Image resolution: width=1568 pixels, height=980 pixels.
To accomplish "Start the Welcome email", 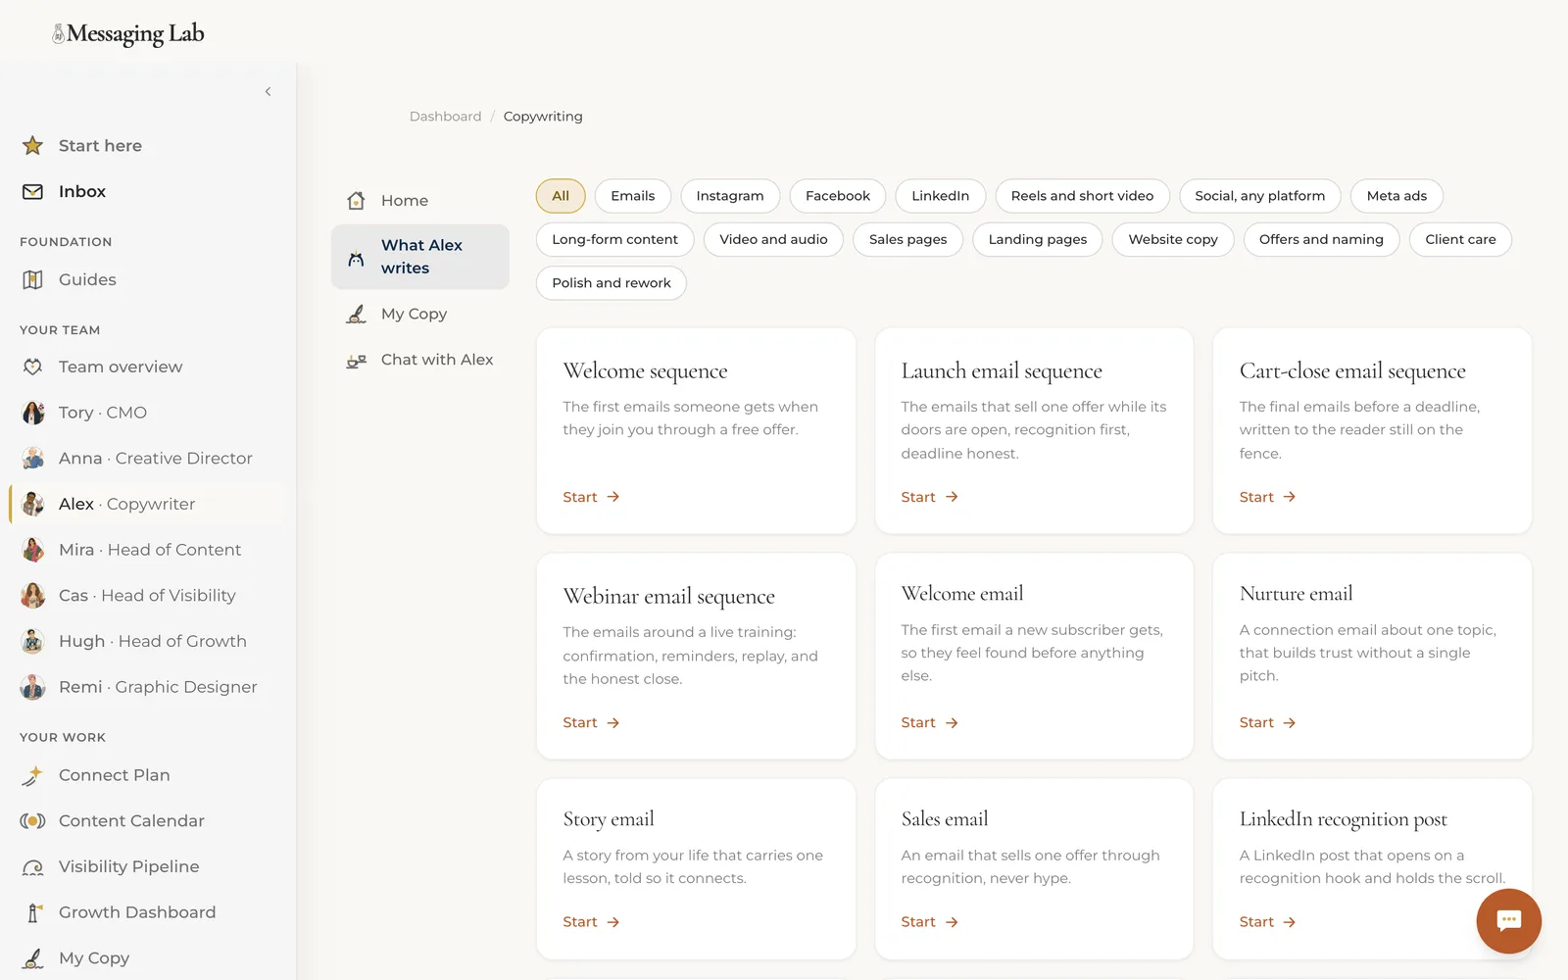I will [x=929, y=723].
